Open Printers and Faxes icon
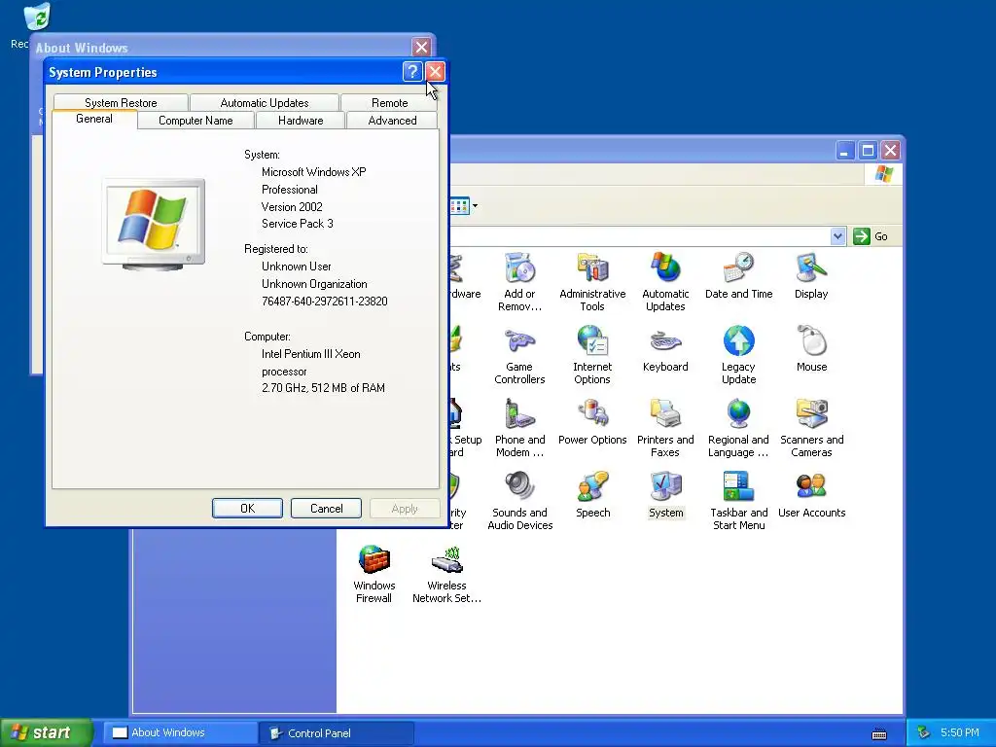This screenshot has width=996, height=747. coord(665,428)
